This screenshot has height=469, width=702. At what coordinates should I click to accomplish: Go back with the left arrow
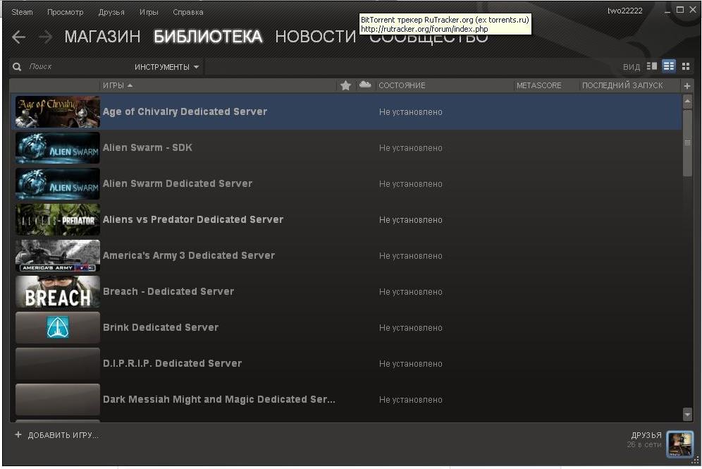tap(19, 37)
